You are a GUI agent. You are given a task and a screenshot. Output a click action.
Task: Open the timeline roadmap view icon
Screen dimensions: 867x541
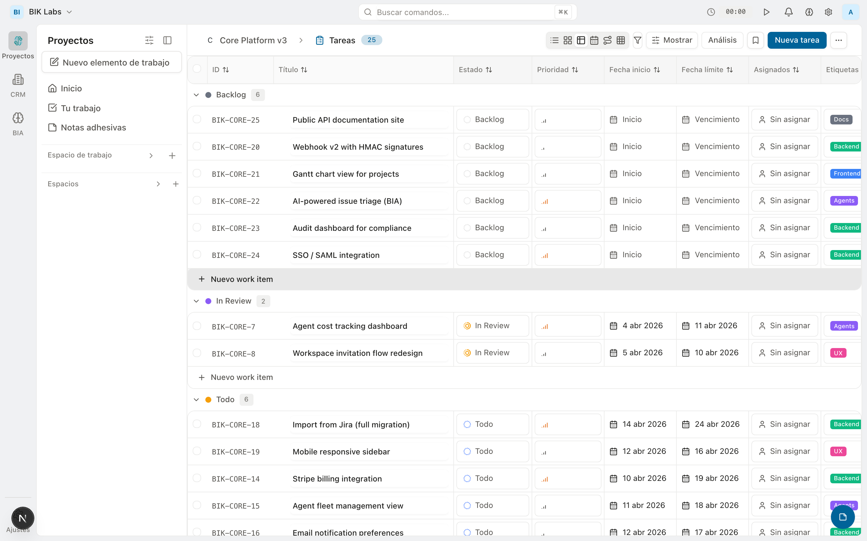click(x=607, y=40)
